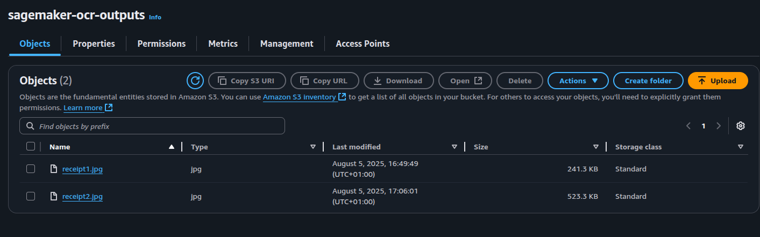760x237 pixels.
Task: Click the Name column header
Action: click(x=60, y=147)
